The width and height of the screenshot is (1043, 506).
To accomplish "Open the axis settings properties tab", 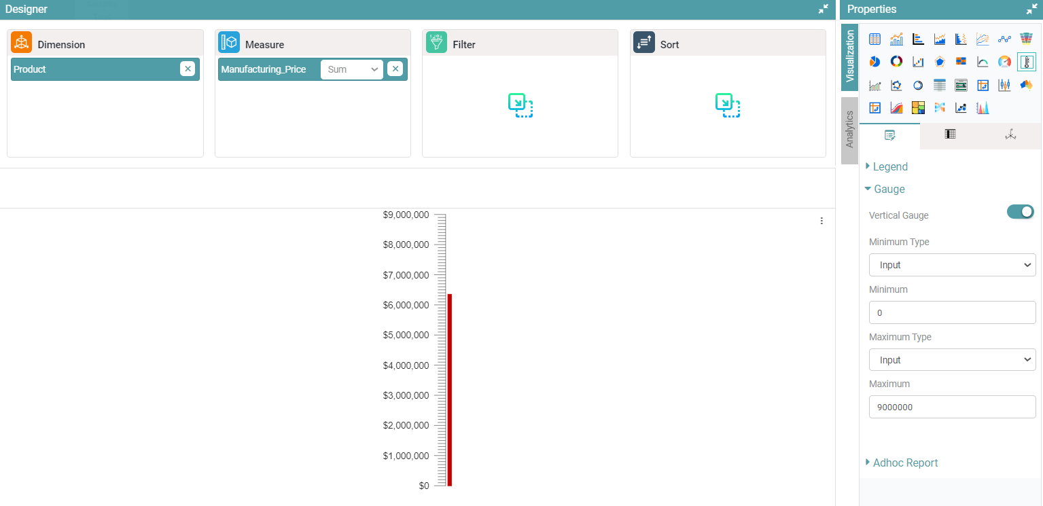I will click(1010, 134).
